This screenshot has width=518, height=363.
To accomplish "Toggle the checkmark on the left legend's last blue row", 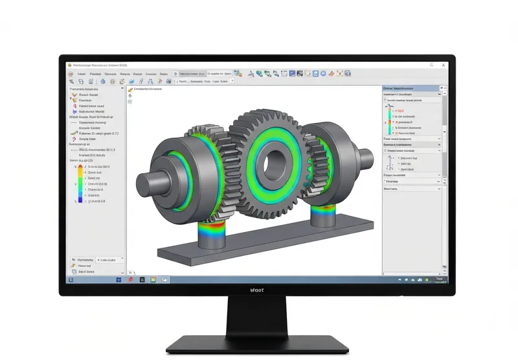I will coord(85,202).
